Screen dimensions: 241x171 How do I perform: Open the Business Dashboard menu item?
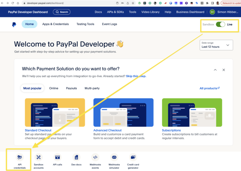pyautogui.click(x=190, y=12)
